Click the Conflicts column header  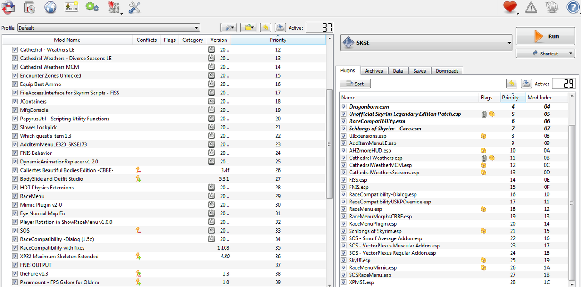point(147,40)
